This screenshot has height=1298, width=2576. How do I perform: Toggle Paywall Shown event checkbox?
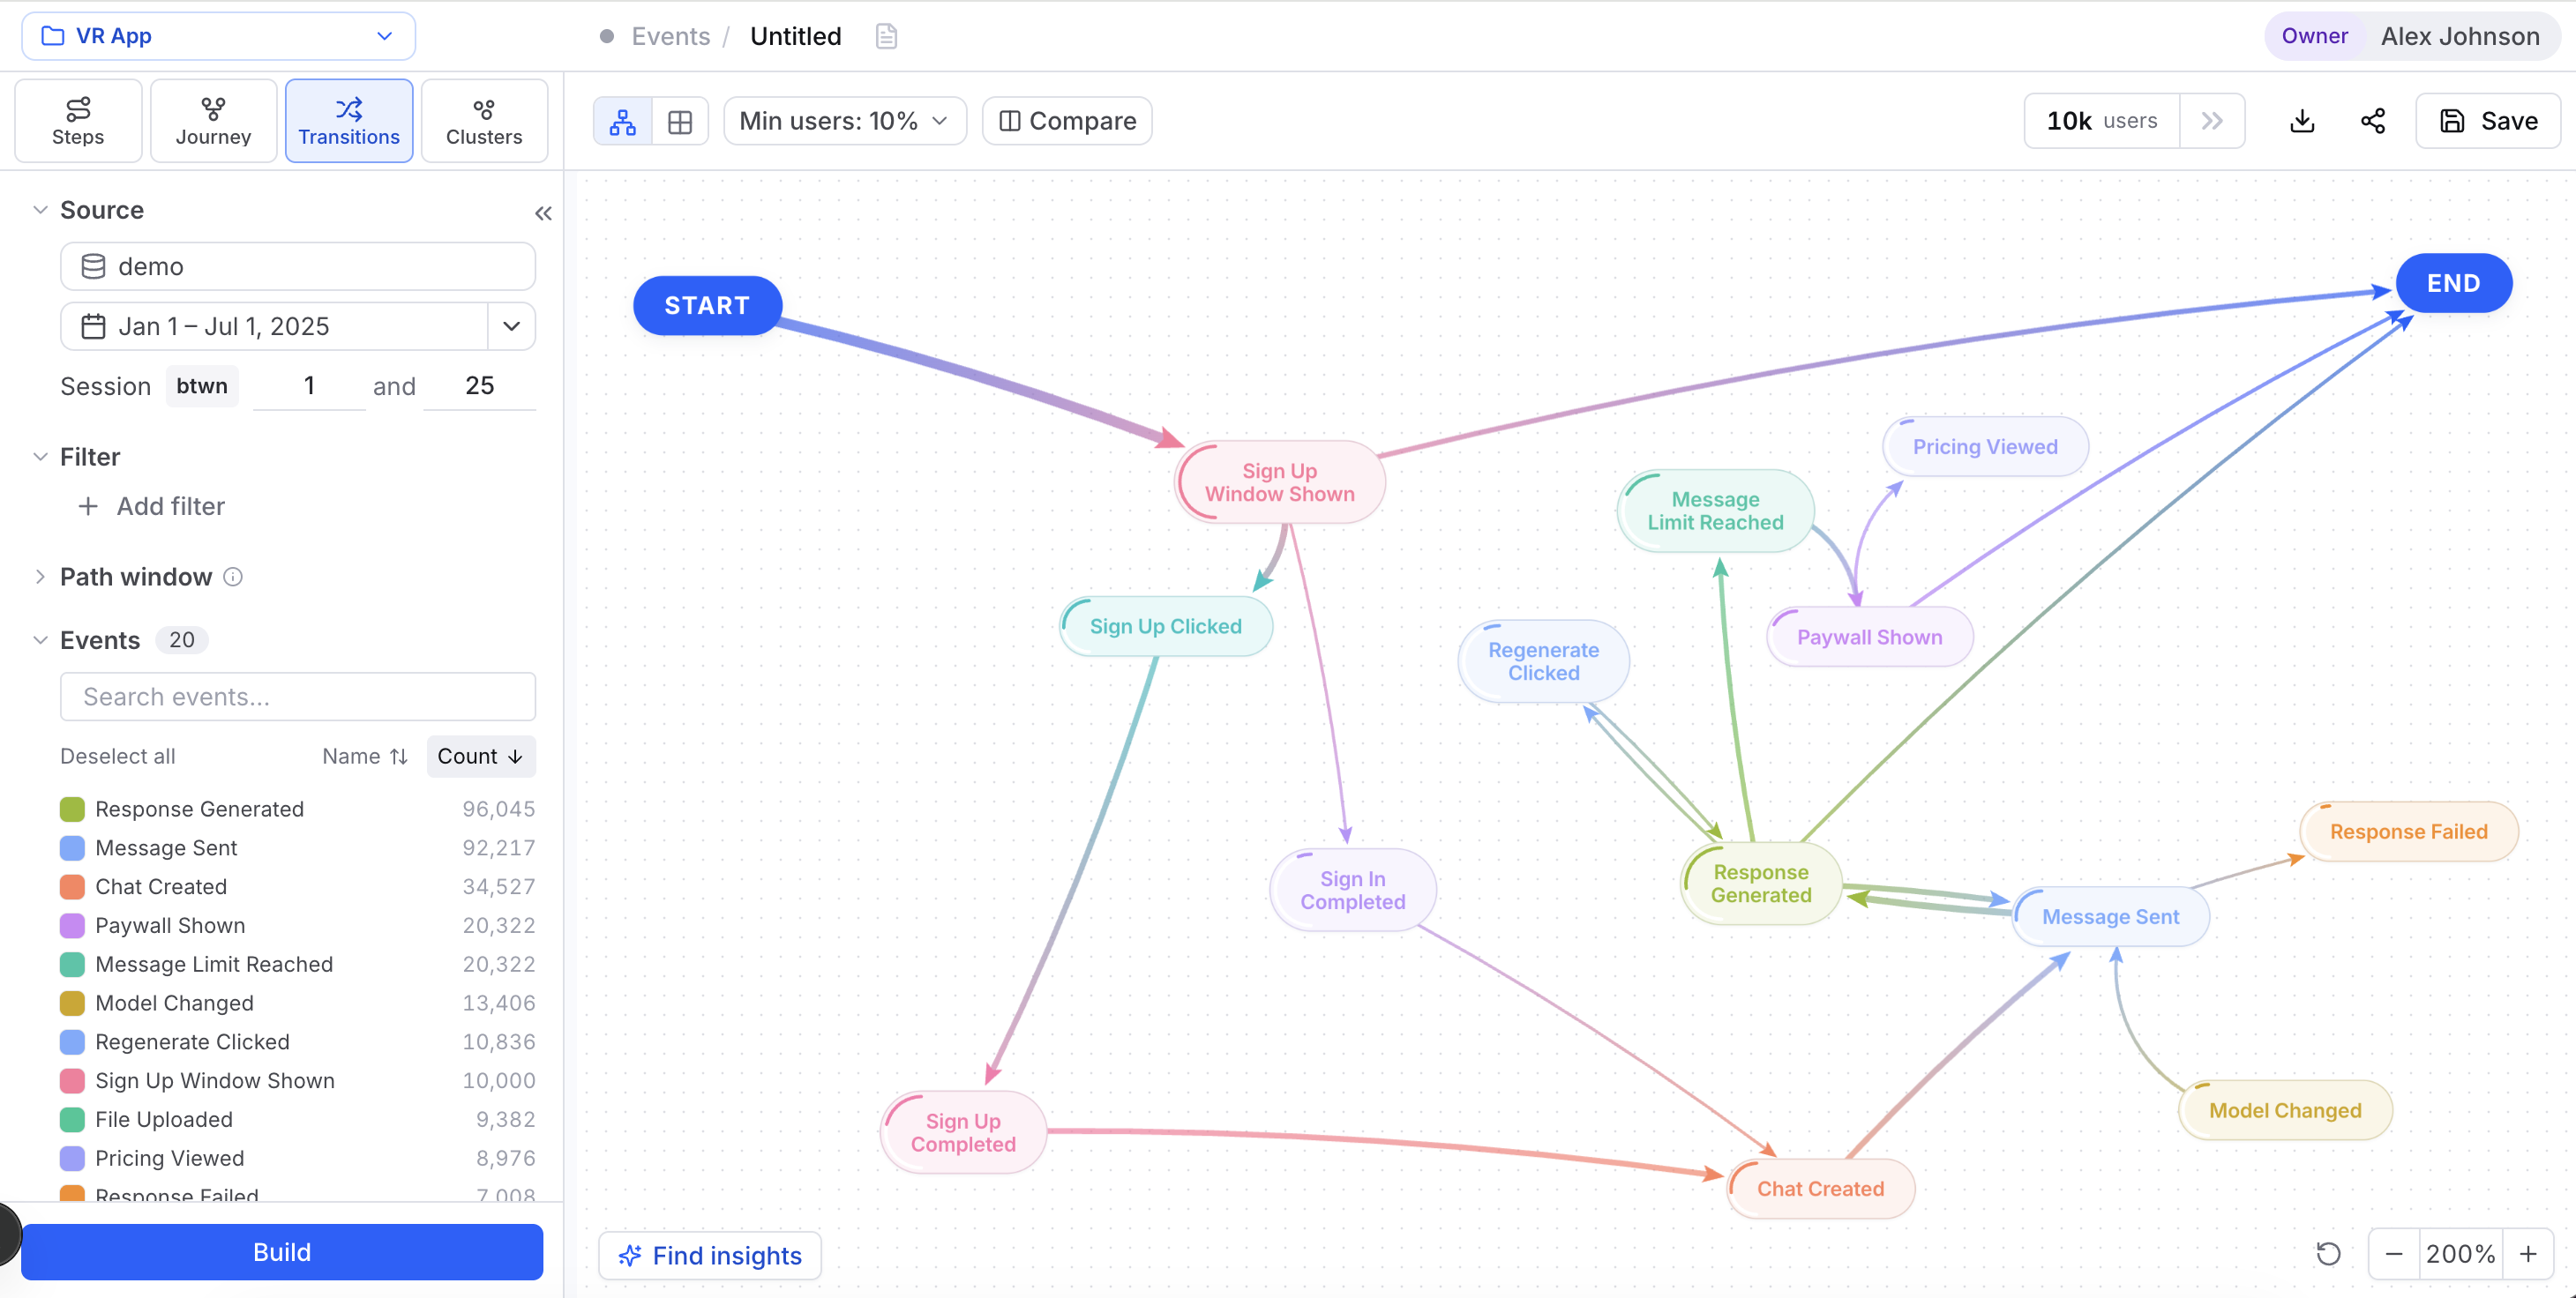[72, 925]
